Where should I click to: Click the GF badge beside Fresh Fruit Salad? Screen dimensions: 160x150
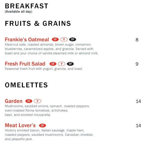tap(53, 64)
